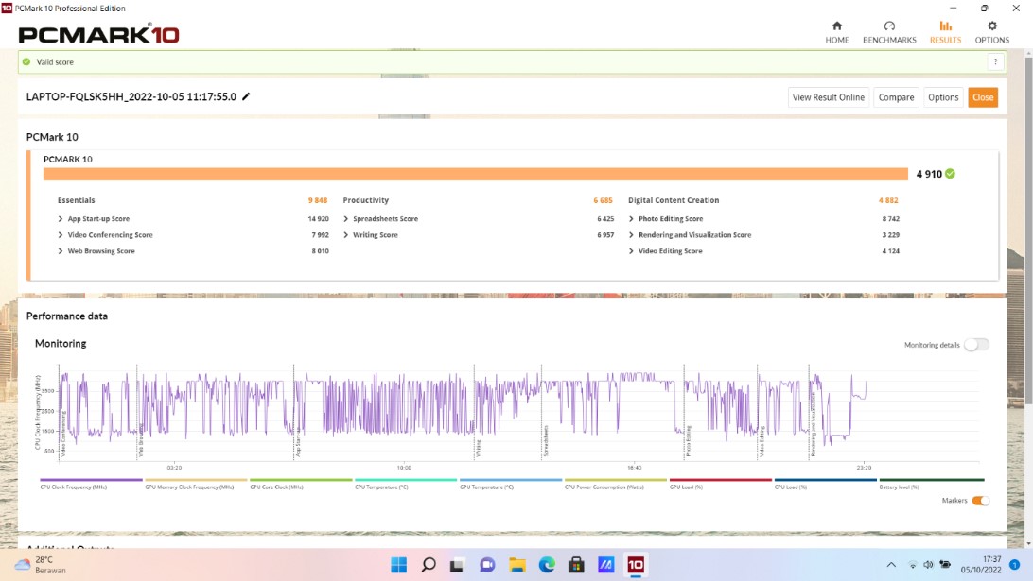Screen dimensions: 1033x581
Task: Click the green Valid score check icon
Action: [x=26, y=61]
